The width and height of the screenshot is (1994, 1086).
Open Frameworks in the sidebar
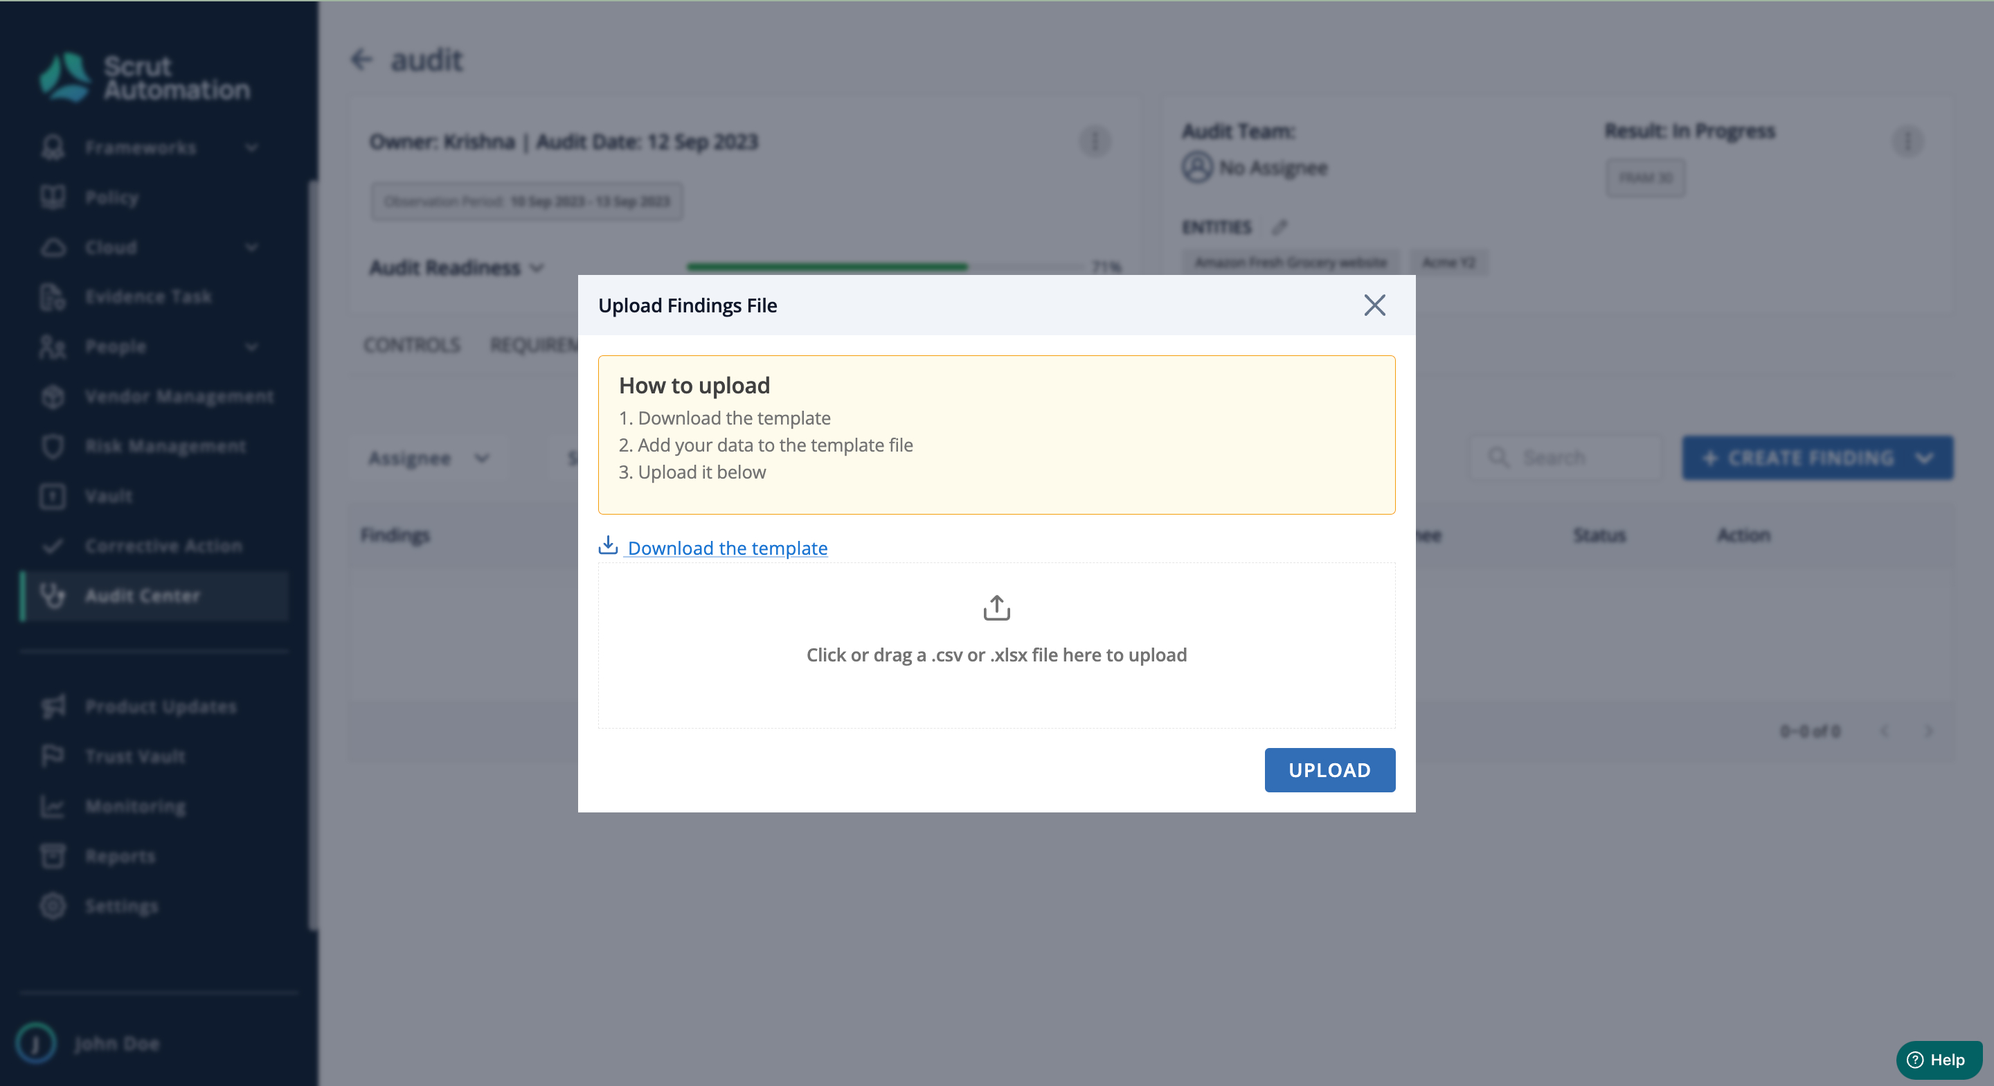pos(140,147)
